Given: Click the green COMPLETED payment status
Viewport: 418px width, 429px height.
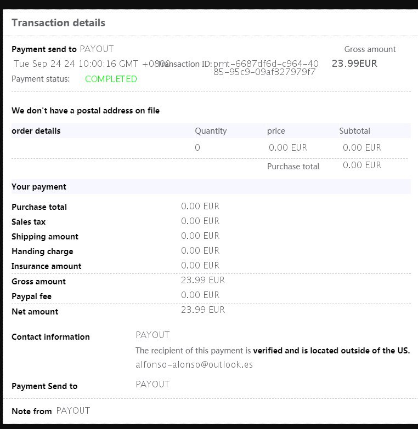Looking at the screenshot, I should click(x=111, y=79).
